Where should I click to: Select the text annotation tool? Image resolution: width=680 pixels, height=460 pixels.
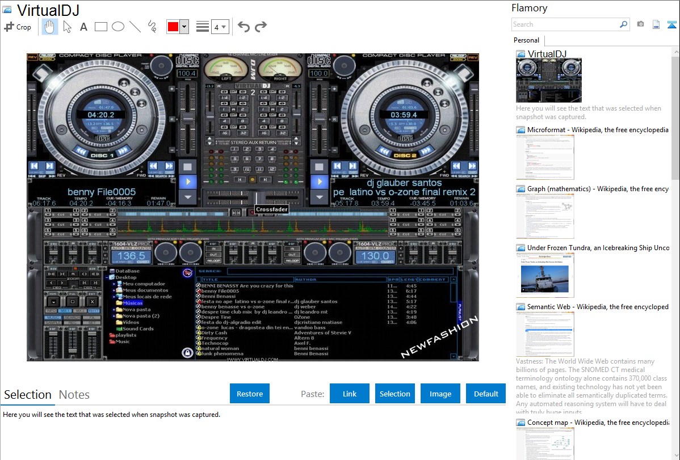pos(83,27)
